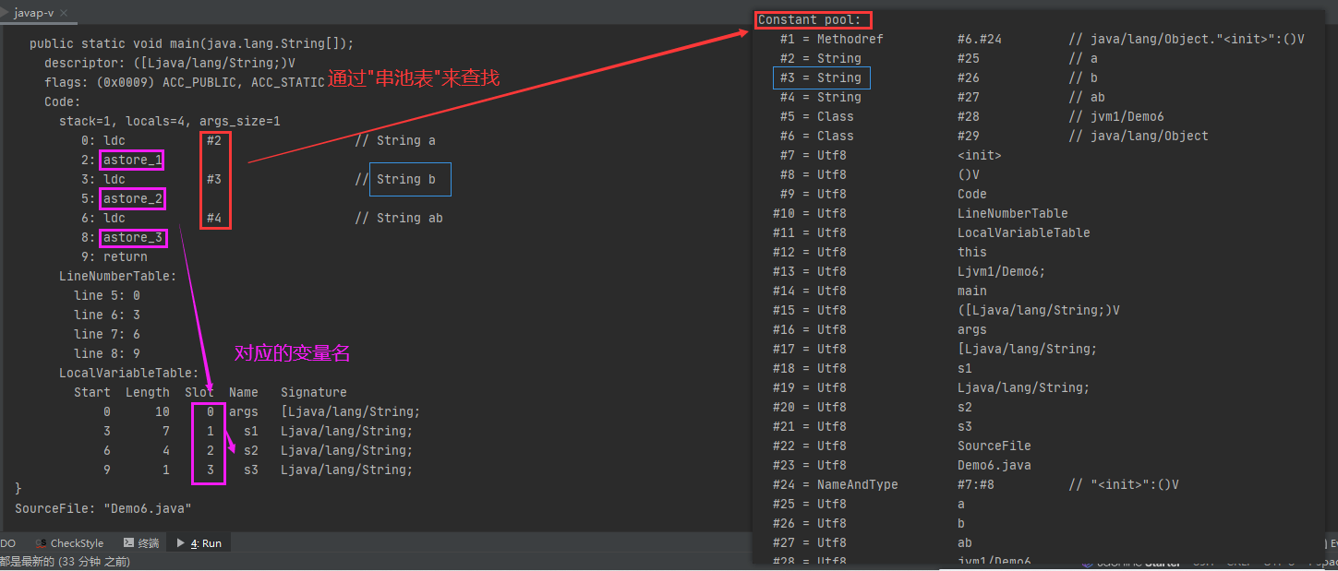Click the 'astore_2' instruction
This screenshot has height=571, width=1338.
click(x=133, y=198)
